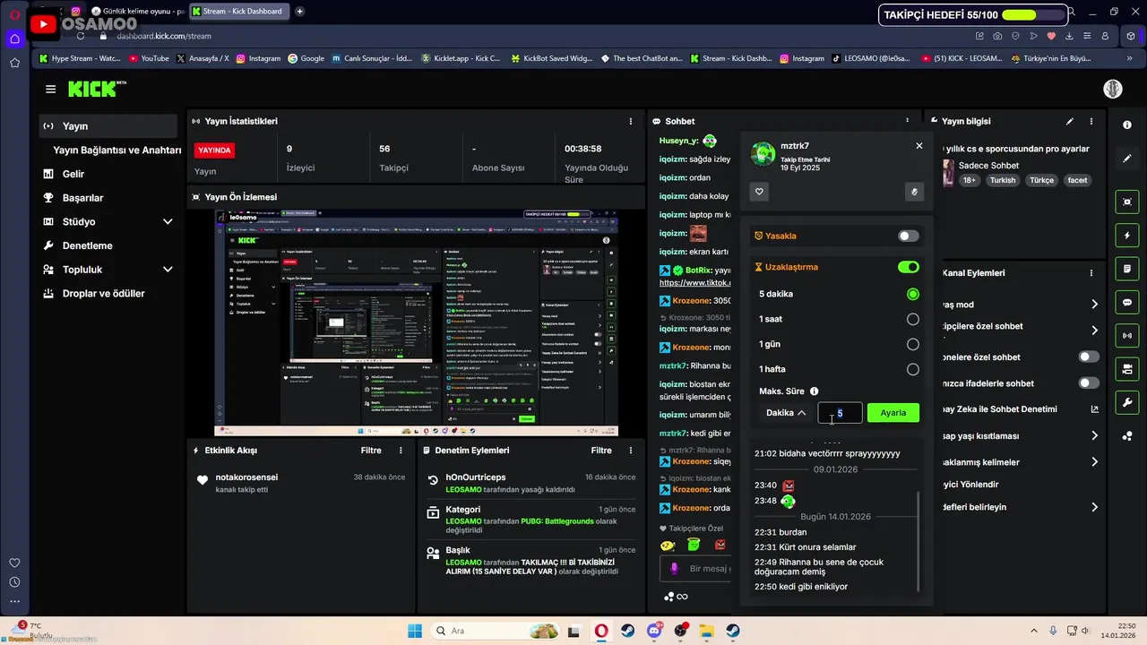Expand the Stüdyo sidebar section
Image resolution: width=1147 pixels, height=645 pixels.
point(168,221)
